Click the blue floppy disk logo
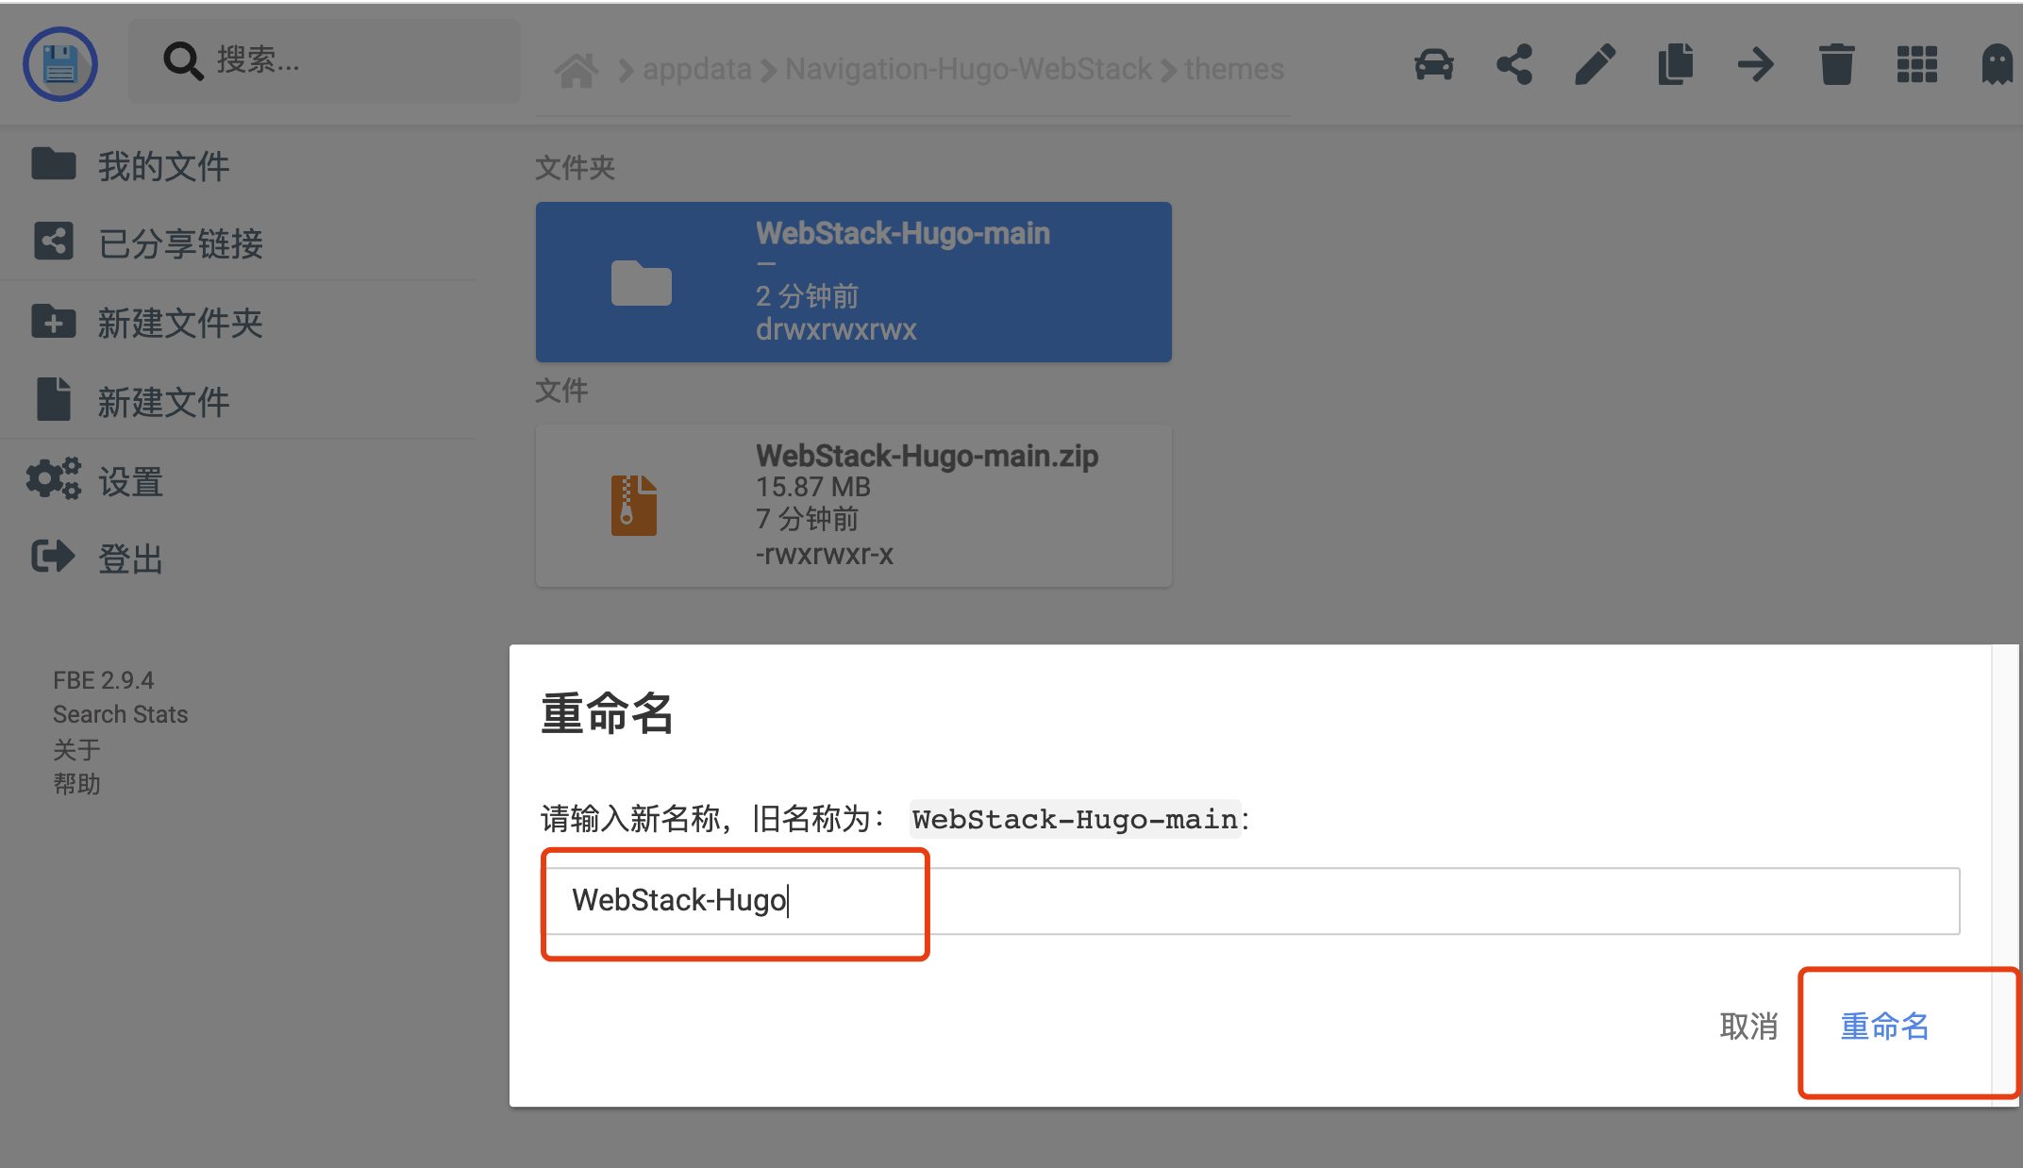2023x1168 pixels. coord(60,62)
